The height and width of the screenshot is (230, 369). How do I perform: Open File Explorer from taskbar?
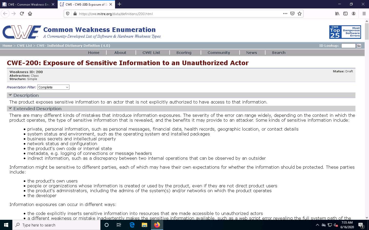click(x=145, y=225)
